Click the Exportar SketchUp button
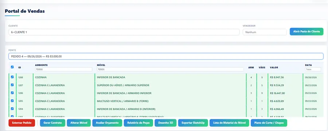This screenshot has height=131, width=328. tap(193, 123)
